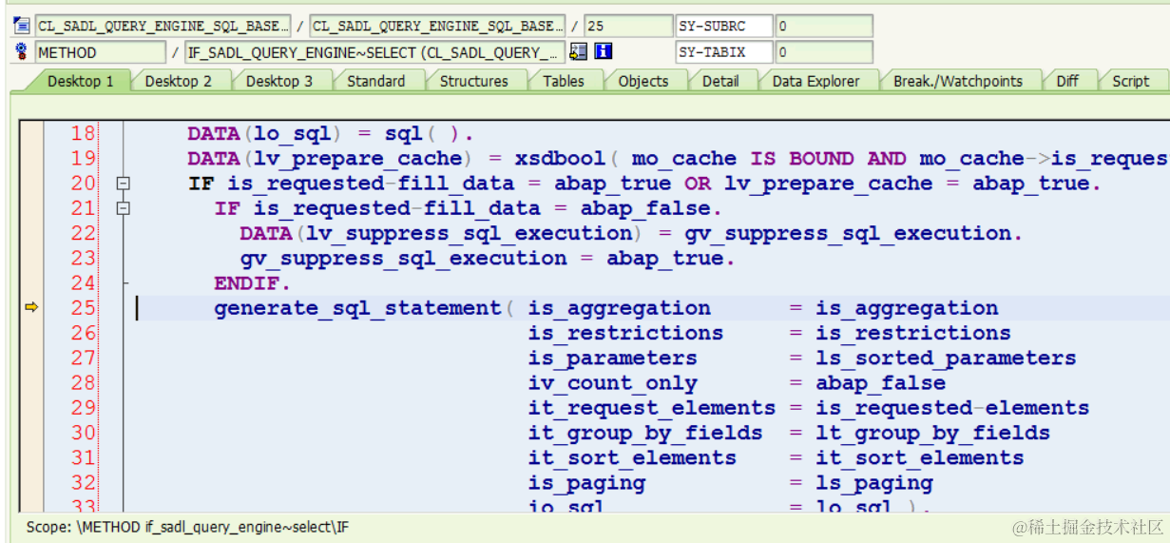Click the navigate-to-source icon after method name
This screenshot has width=1170, height=543.
[x=578, y=52]
